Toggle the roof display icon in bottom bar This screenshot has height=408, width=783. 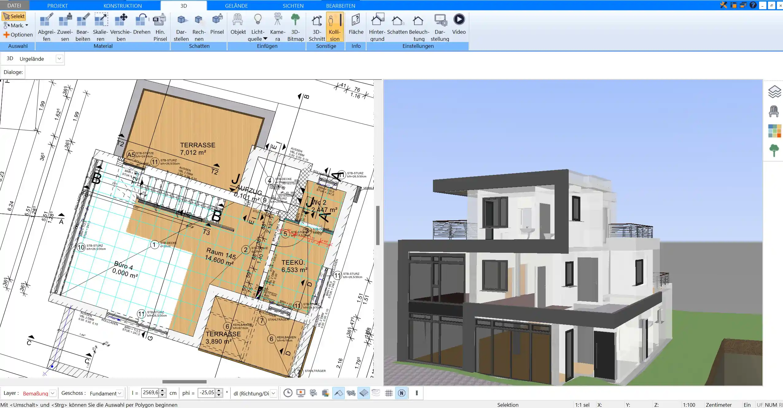click(338, 393)
